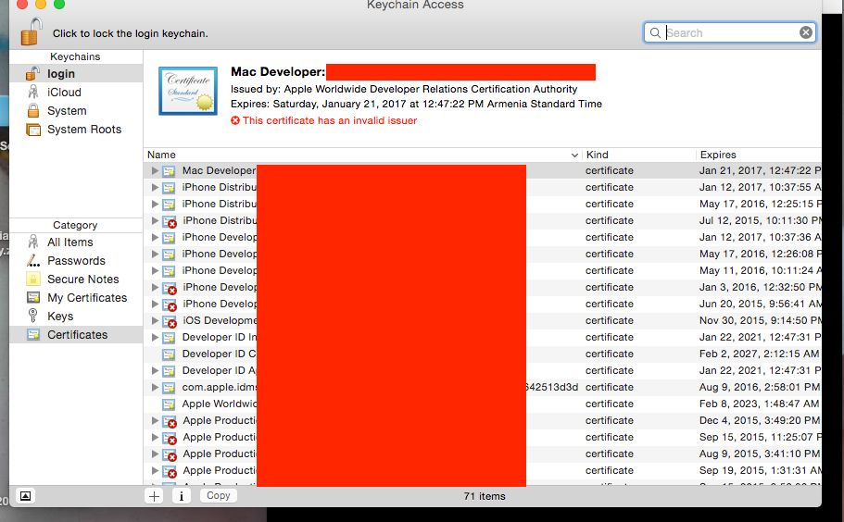Click Apple Production certificate icon expiring Sep 19, 2015
The width and height of the screenshot is (844, 522).
coord(170,471)
